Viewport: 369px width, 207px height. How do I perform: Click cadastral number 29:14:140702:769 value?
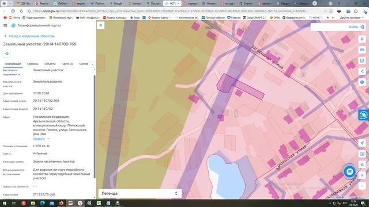46,101
